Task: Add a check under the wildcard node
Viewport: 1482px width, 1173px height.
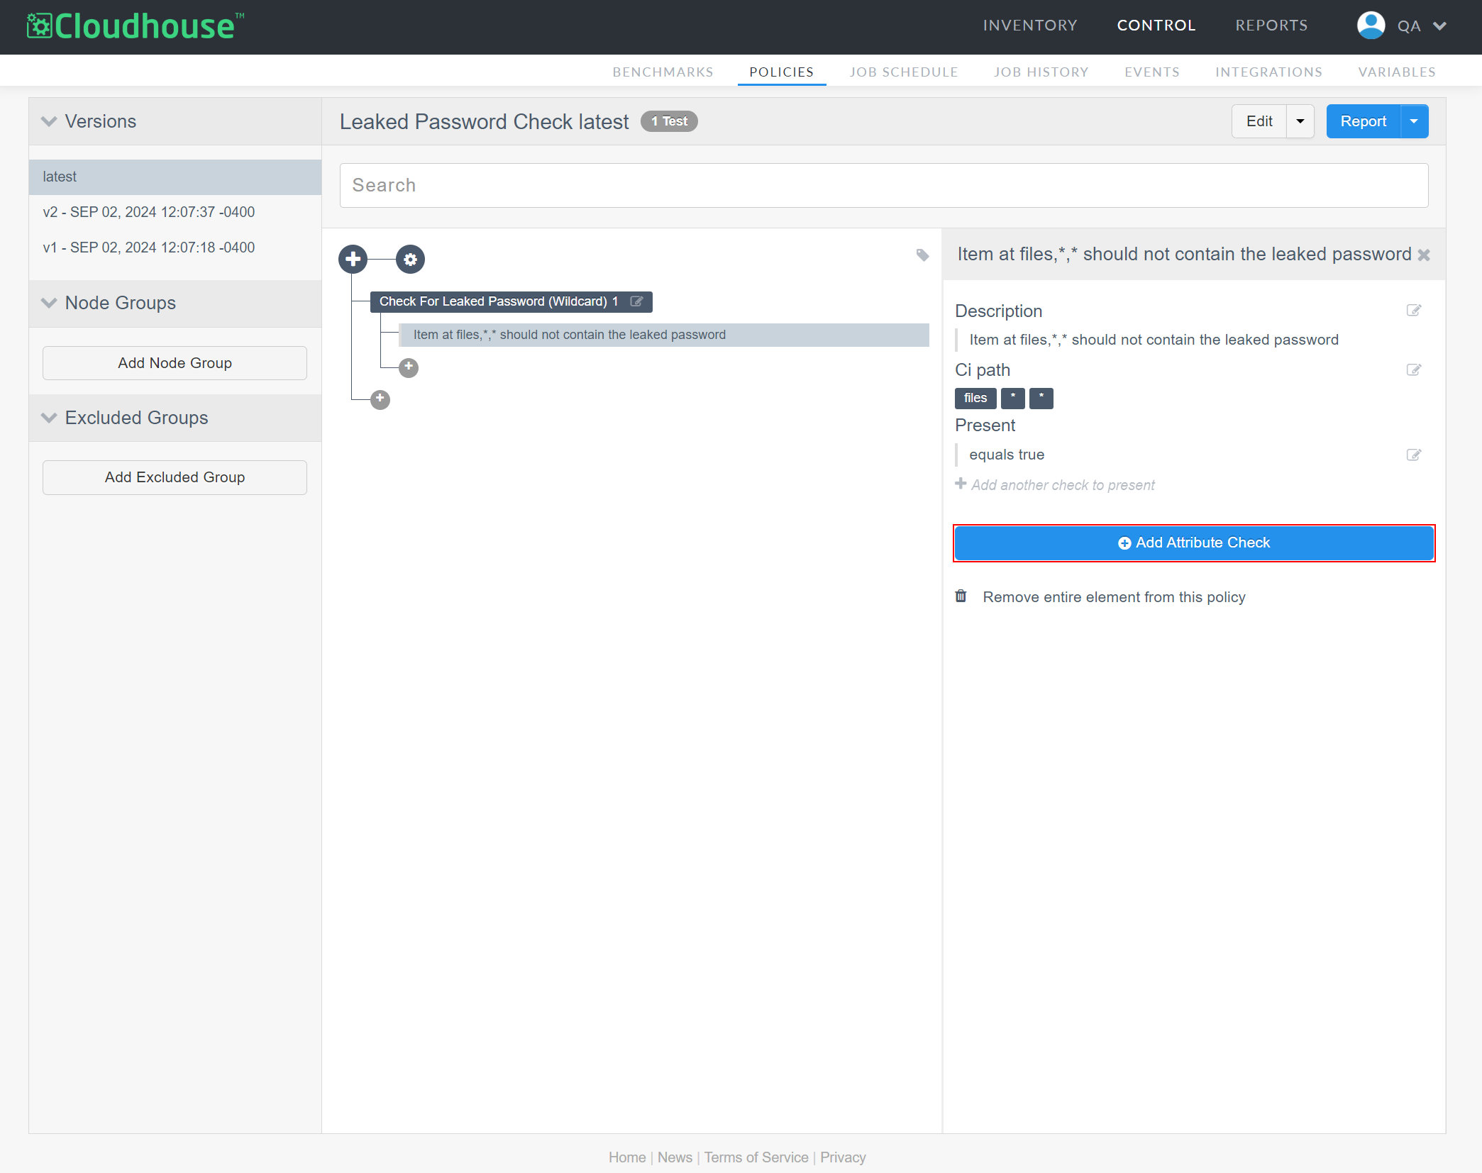Action: pos(409,367)
